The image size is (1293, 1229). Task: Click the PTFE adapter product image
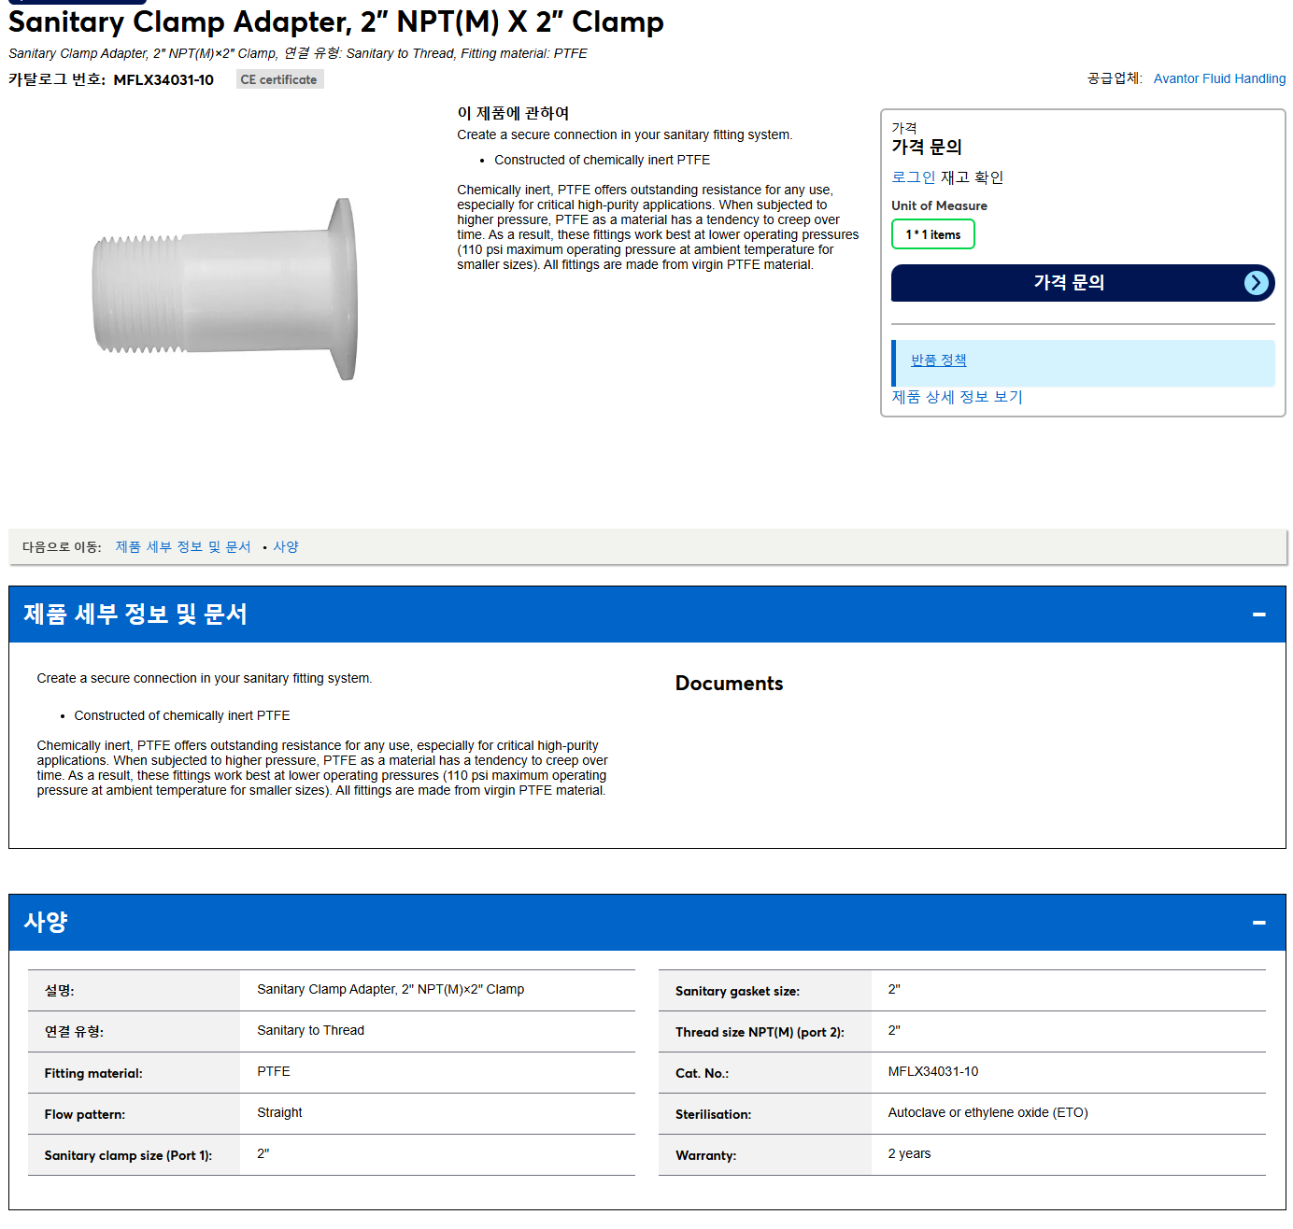(224, 290)
